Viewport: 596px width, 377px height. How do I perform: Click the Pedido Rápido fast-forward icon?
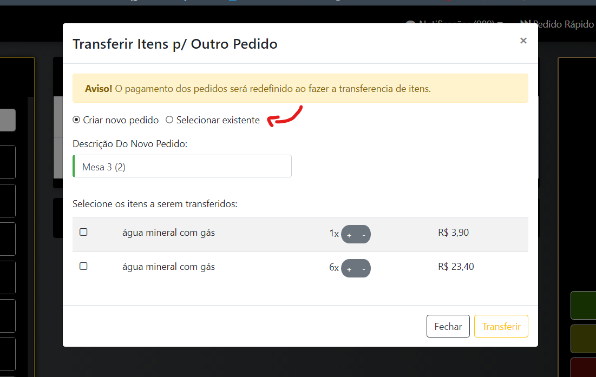click(526, 24)
